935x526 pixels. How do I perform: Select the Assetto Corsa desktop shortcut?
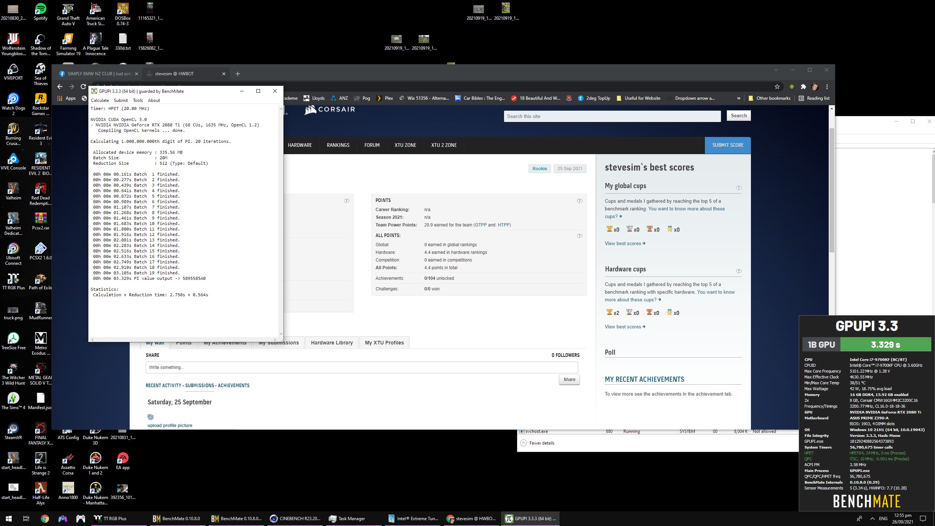[x=68, y=464]
